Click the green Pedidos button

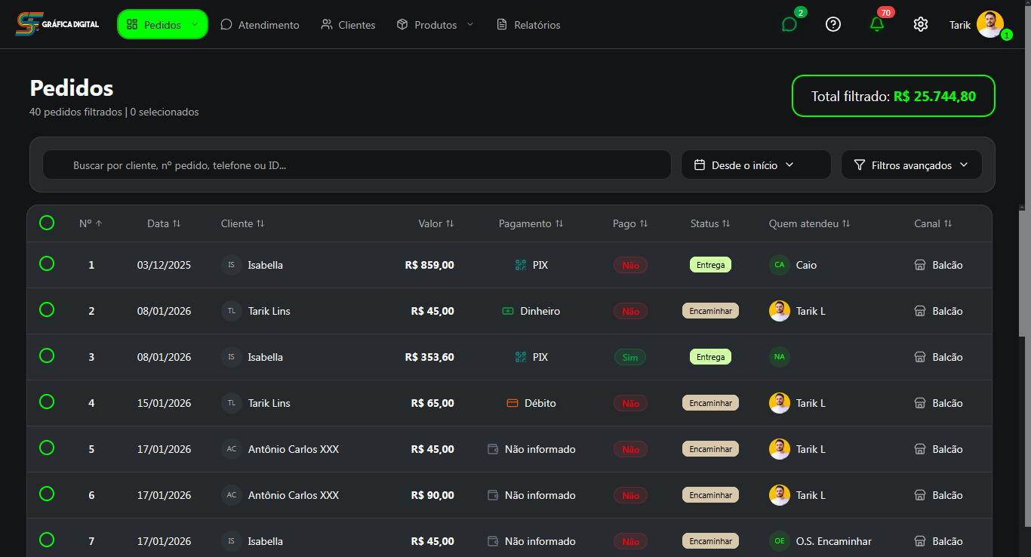(162, 23)
